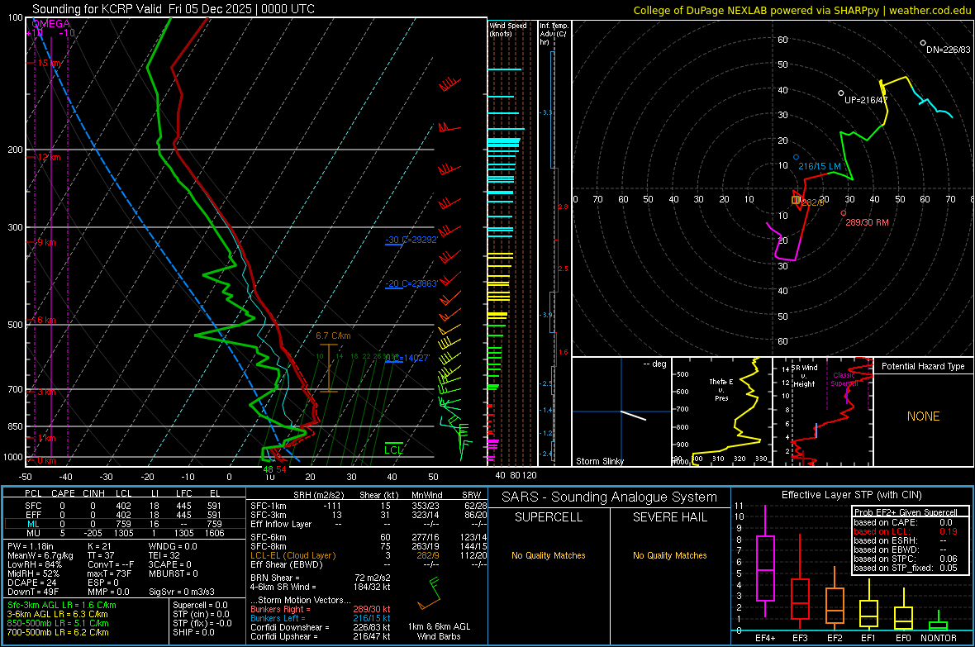975x647 pixels.
Task: Click the 'SHIP = 0.0' parameter
Action: tap(193, 632)
